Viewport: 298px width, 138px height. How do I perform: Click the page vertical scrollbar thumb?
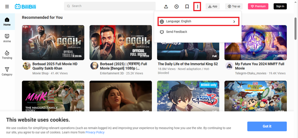(296, 29)
